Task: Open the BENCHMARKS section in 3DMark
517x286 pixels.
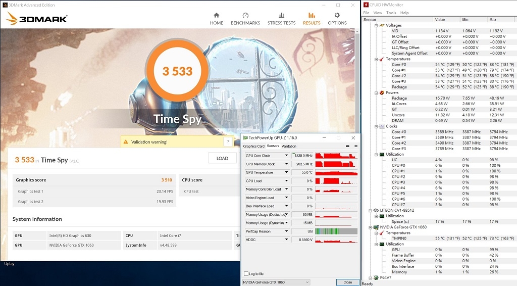Action: coord(245,19)
